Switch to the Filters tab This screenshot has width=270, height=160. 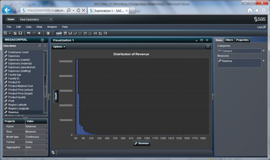(229, 40)
